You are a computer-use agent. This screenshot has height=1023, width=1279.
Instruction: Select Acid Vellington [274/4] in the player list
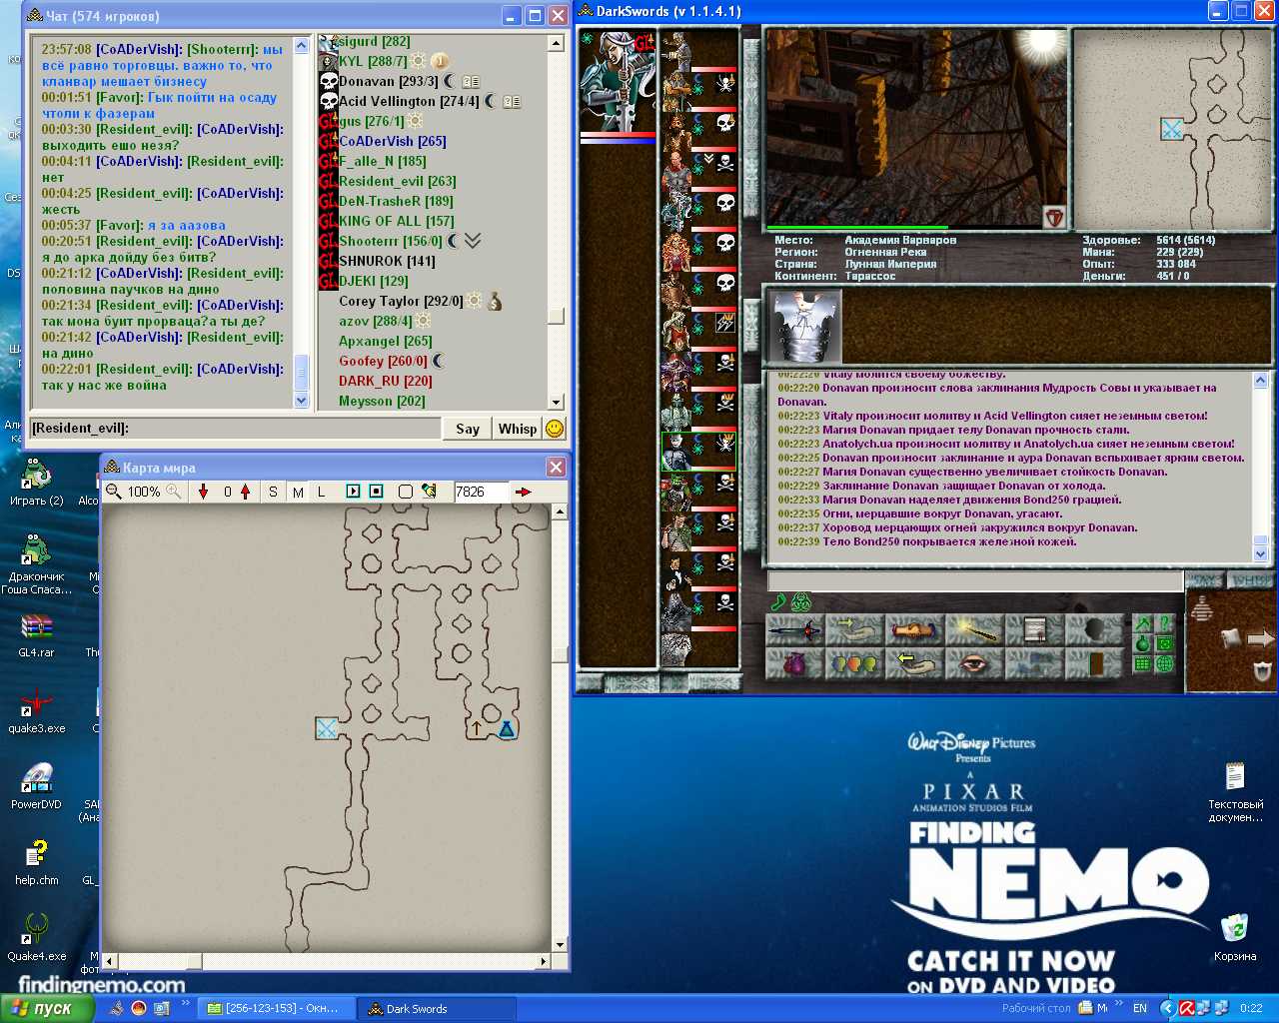click(410, 101)
